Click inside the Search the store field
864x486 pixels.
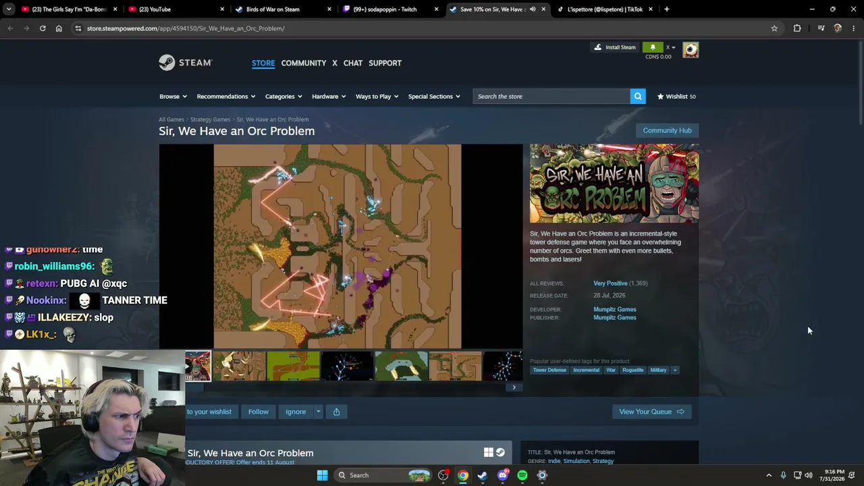click(x=551, y=97)
